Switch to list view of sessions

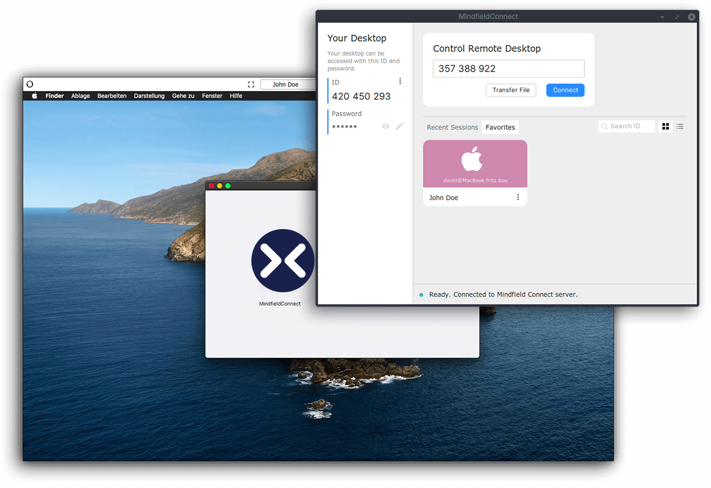tap(680, 127)
